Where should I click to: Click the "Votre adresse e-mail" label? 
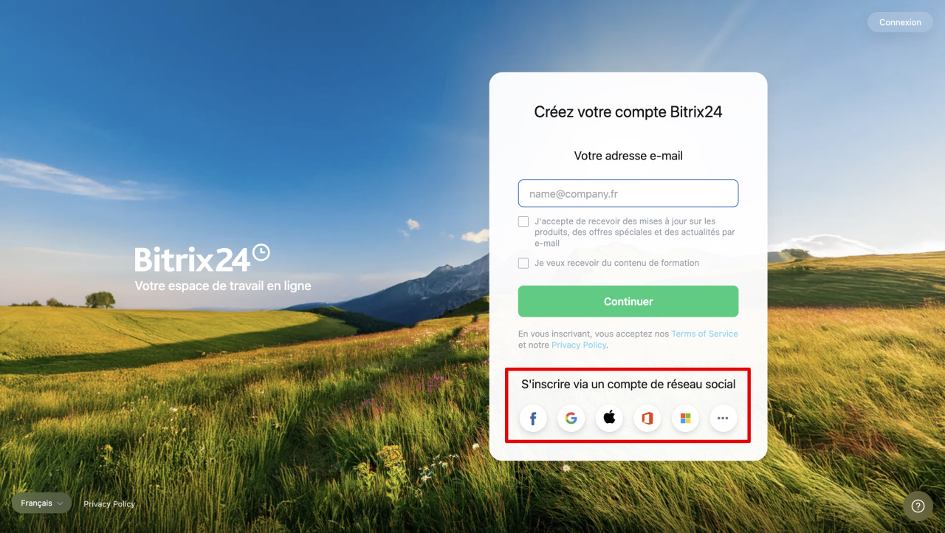point(628,156)
